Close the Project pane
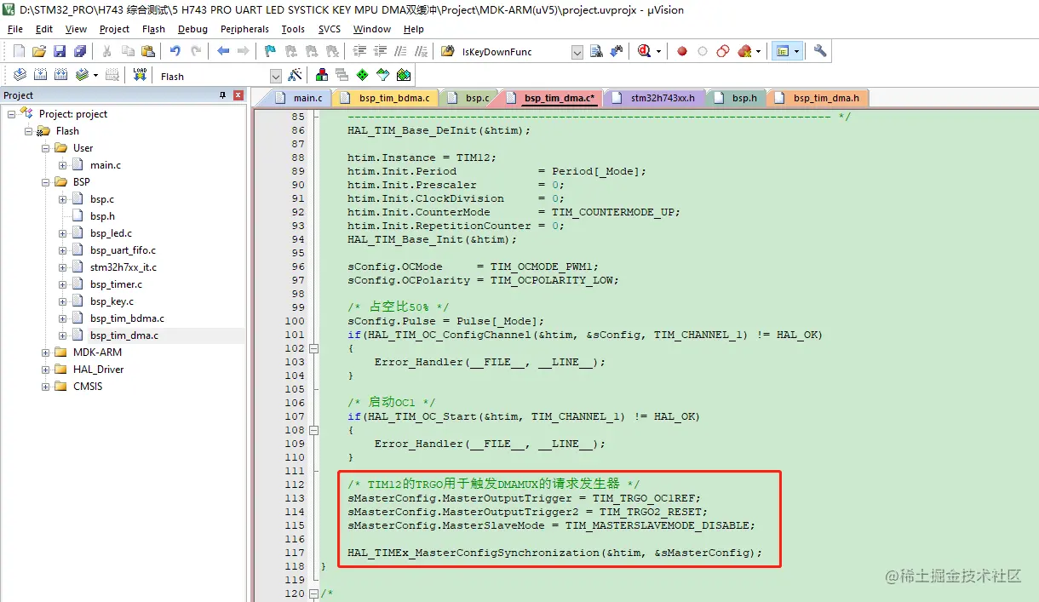Image resolution: width=1039 pixels, height=602 pixels. [238, 95]
